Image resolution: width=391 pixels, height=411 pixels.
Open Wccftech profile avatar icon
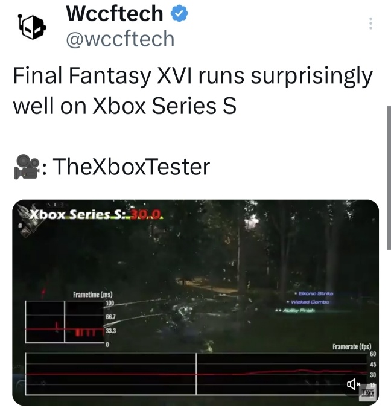(32, 27)
